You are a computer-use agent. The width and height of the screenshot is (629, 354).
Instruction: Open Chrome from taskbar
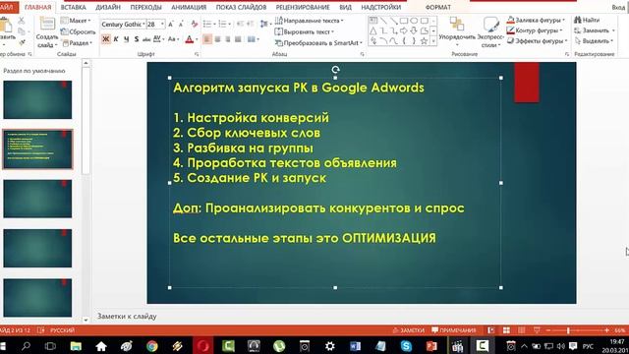pos(152,346)
